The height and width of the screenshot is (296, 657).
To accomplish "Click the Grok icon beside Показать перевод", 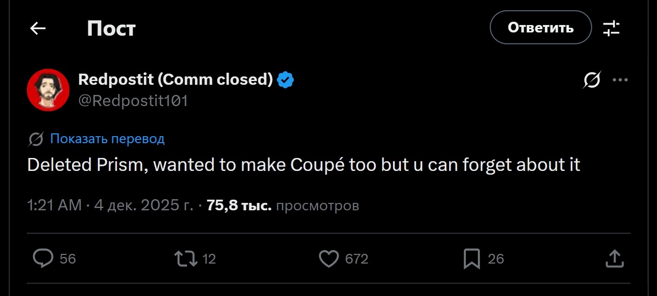I will pos(36,139).
